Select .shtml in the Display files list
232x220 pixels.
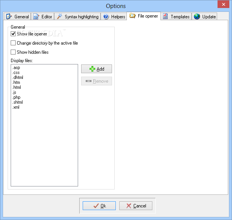click(x=44, y=102)
